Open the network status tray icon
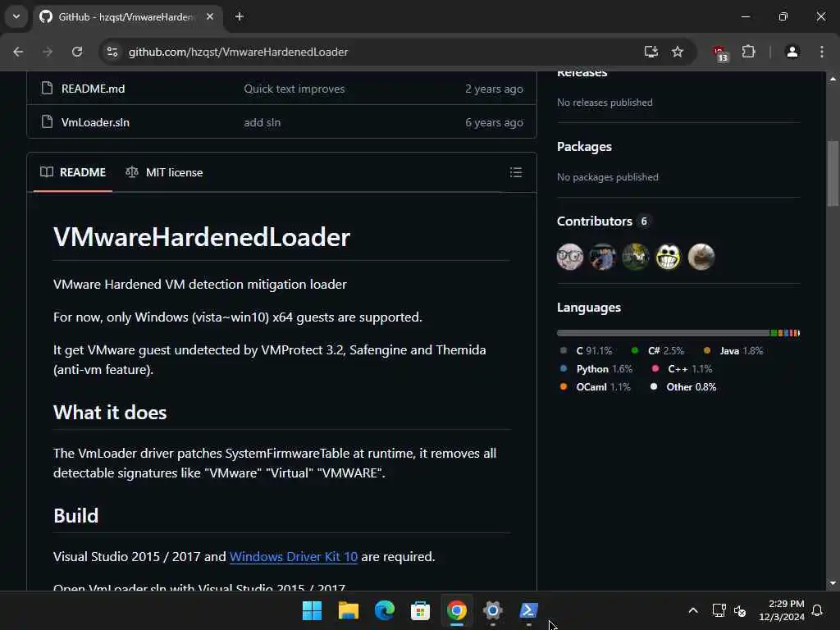840x630 pixels. tap(719, 610)
